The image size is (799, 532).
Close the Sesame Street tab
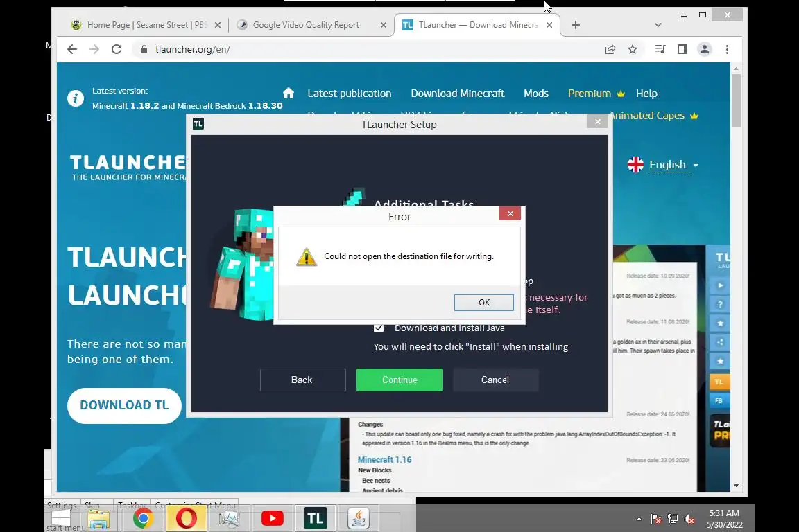[x=218, y=25]
